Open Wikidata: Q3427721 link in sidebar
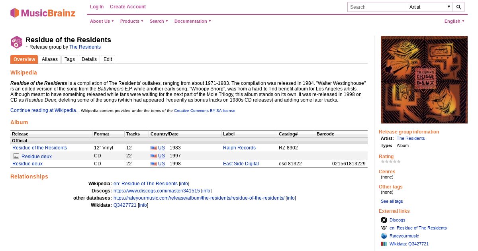 409,244
